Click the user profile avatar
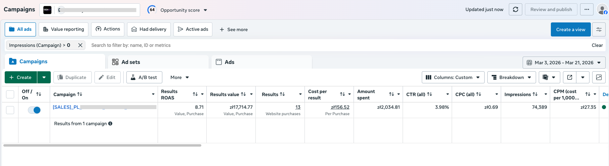This screenshot has height=166, width=609. point(602,9)
